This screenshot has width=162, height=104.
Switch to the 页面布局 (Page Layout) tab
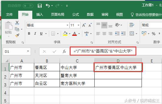tap(58, 15)
